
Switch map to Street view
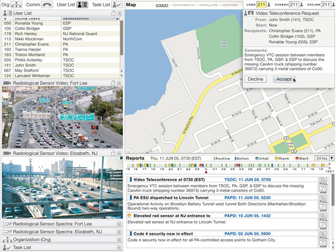click(x=162, y=5)
